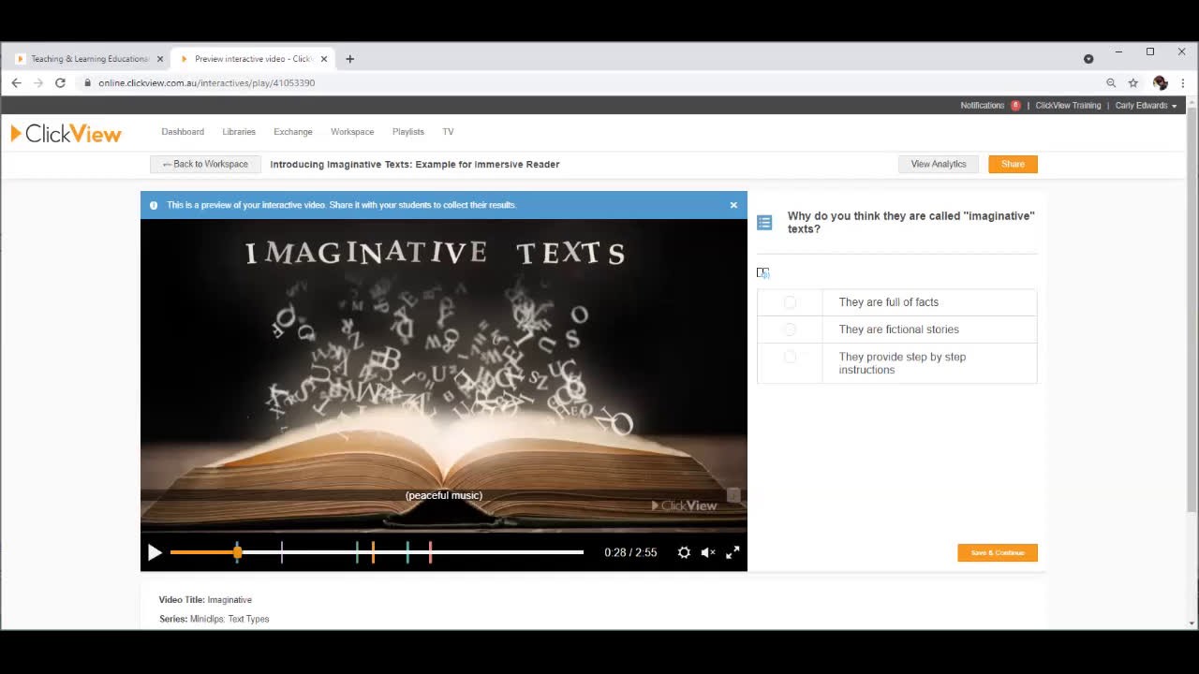The height and width of the screenshot is (674, 1199).
Task: Select "They are full of facts" option
Action: tap(790, 302)
